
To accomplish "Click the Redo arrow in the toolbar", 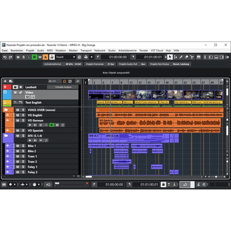I will tap(10, 57).
